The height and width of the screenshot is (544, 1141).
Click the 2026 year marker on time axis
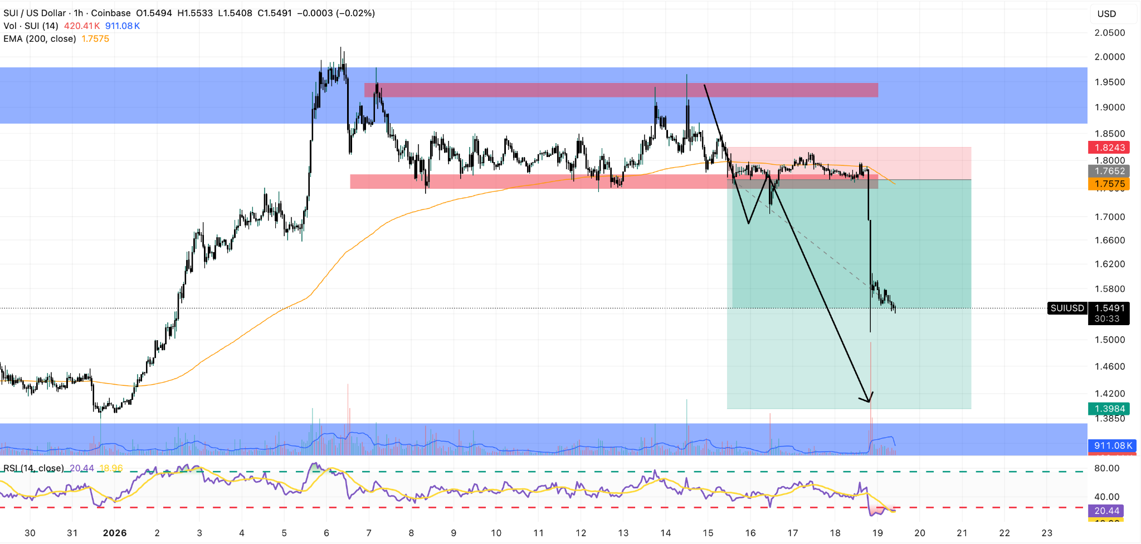tap(114, 533)
